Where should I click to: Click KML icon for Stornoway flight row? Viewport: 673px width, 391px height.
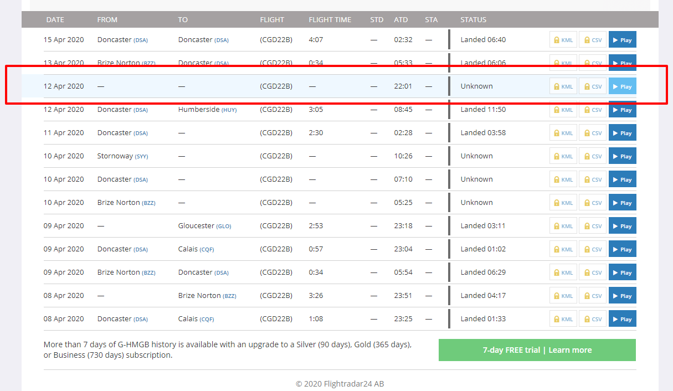[x=563, y=156]
